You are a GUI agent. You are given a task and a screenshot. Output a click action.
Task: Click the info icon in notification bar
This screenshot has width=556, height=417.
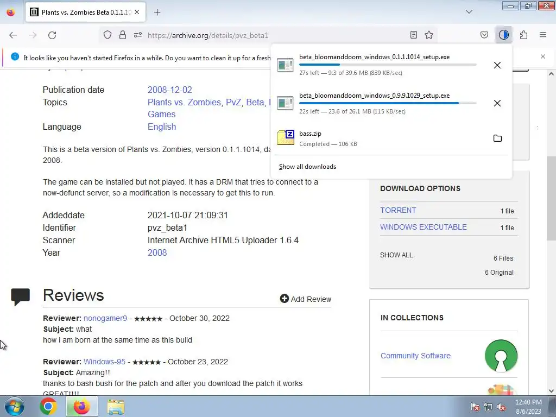coord(15,56)
